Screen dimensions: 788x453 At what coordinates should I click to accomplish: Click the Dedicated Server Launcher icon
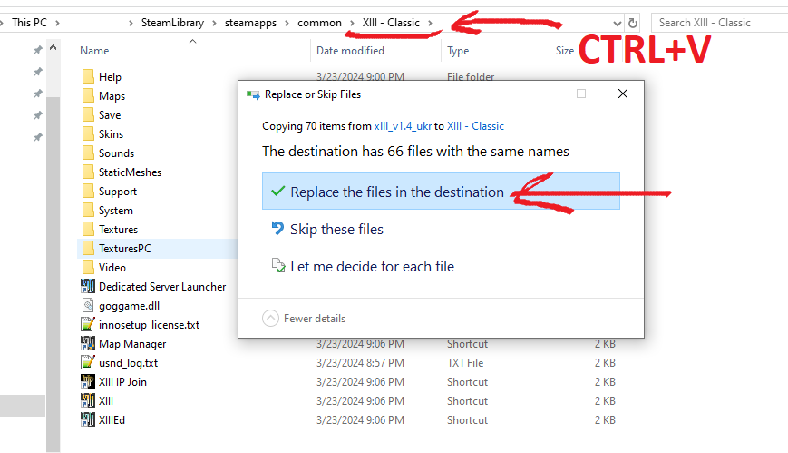coord(88,286)
